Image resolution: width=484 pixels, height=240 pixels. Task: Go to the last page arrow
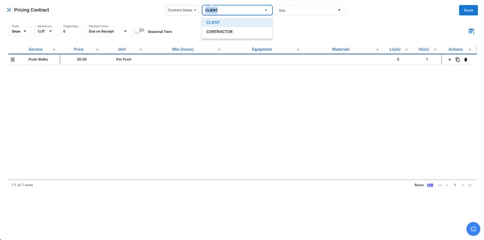[470, 185]
